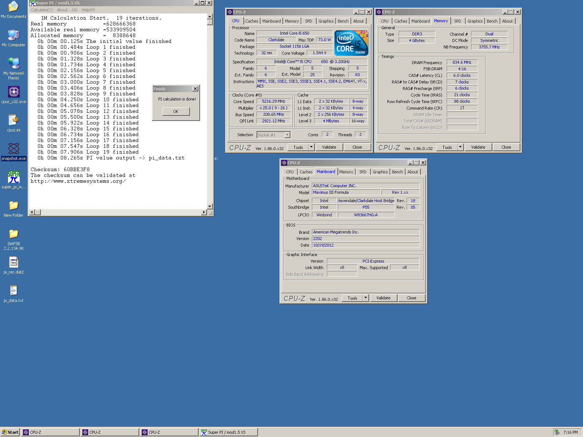The image size is (583, 437).
Task: Close the Finish dialog with its X
Action: tap(195, 89)
